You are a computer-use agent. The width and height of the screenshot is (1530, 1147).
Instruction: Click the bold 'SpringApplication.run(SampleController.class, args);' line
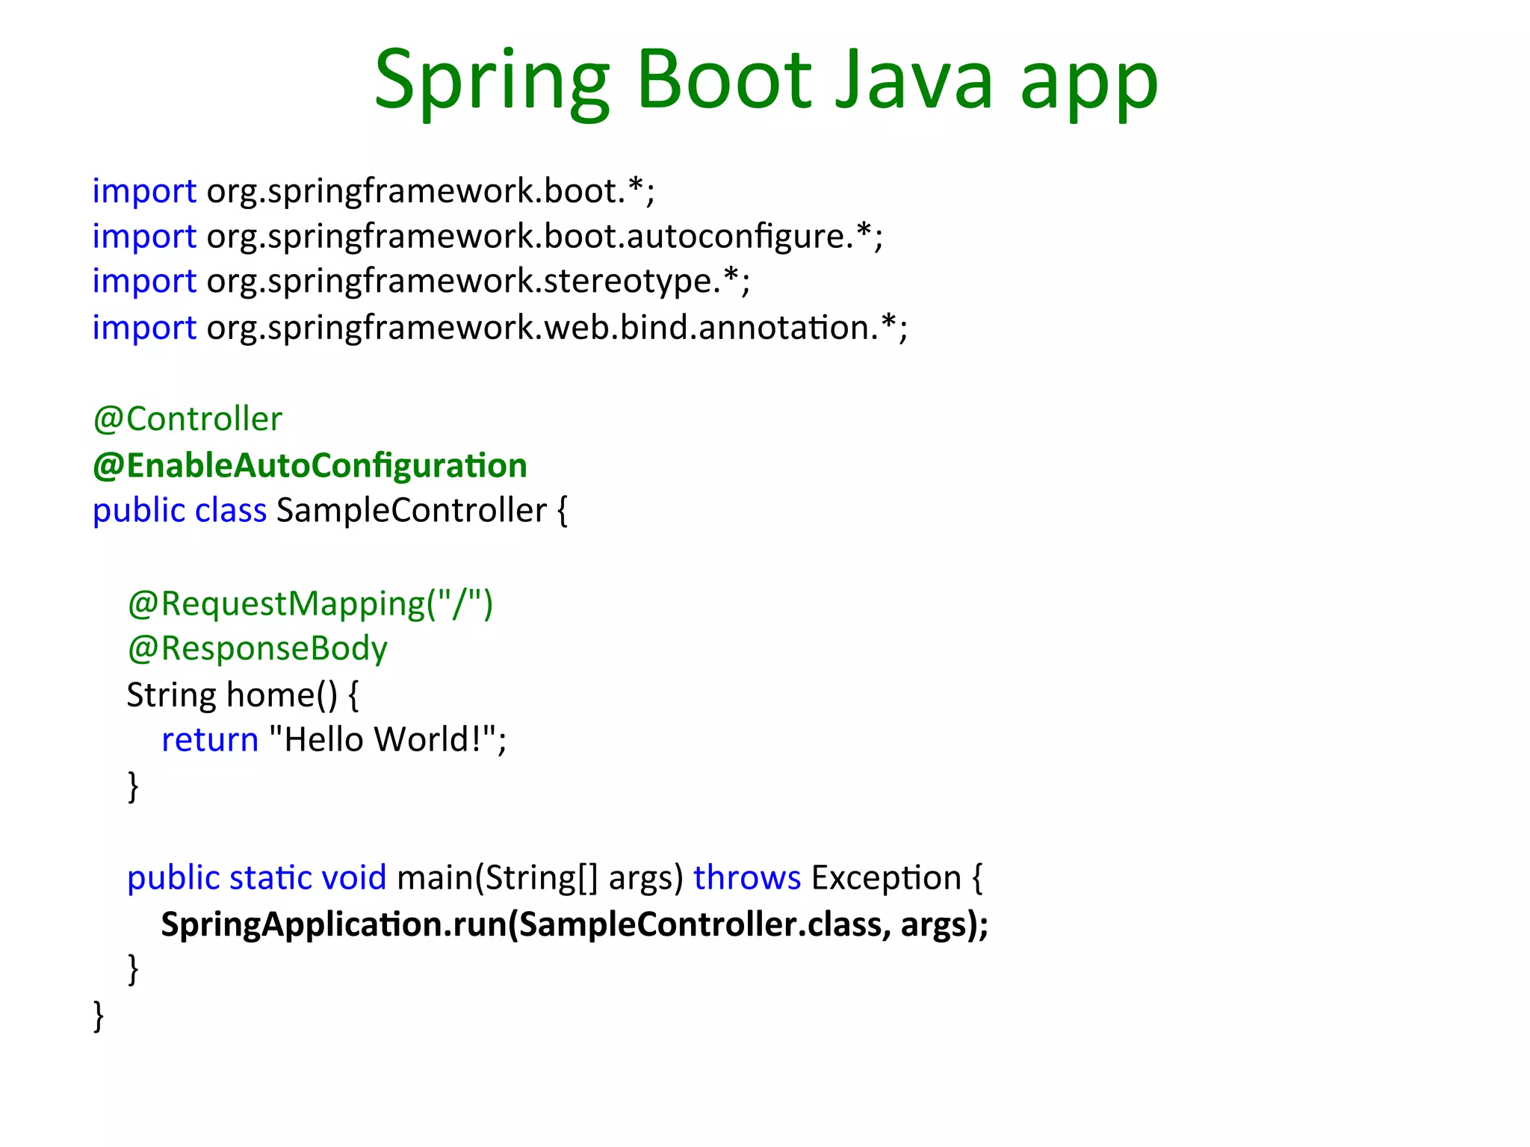[x=574, y=925]
